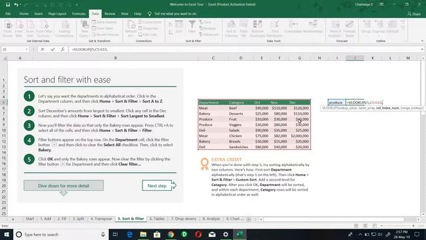Select the column B header

coord(115,58)
